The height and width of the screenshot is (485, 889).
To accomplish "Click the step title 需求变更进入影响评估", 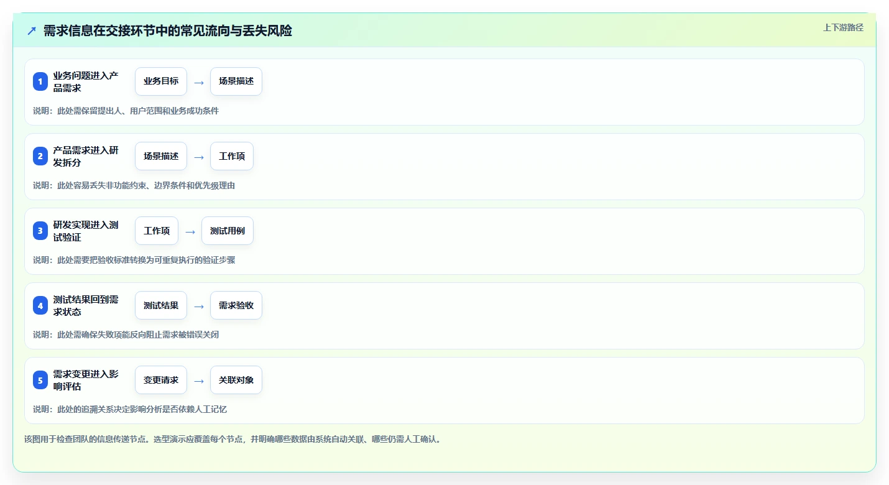I will pyautogui.click(x=86, y=380).
